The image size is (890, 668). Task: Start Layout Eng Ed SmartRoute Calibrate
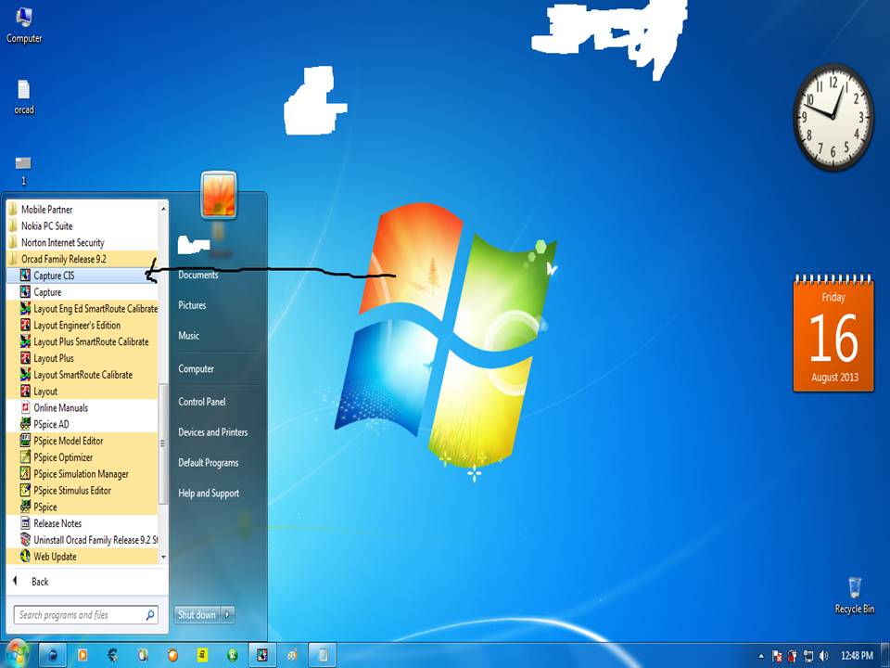(x=83, y=308)
